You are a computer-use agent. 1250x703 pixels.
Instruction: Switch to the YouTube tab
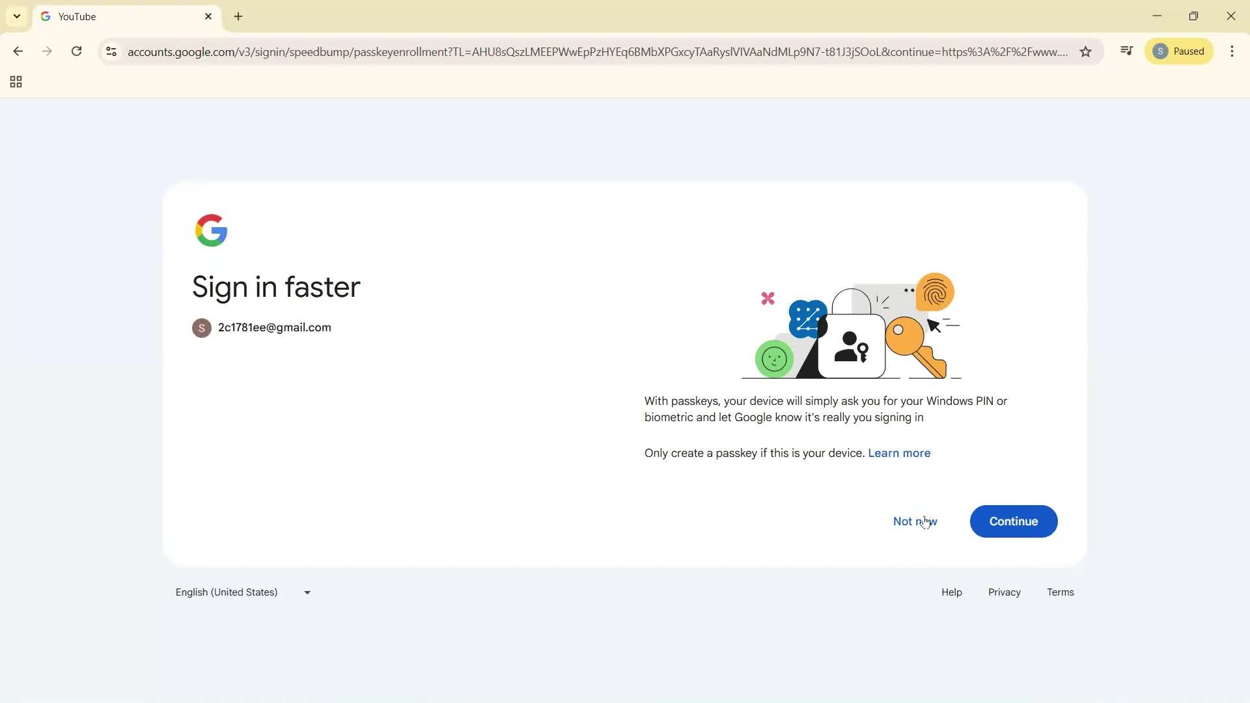click(117, 16)
